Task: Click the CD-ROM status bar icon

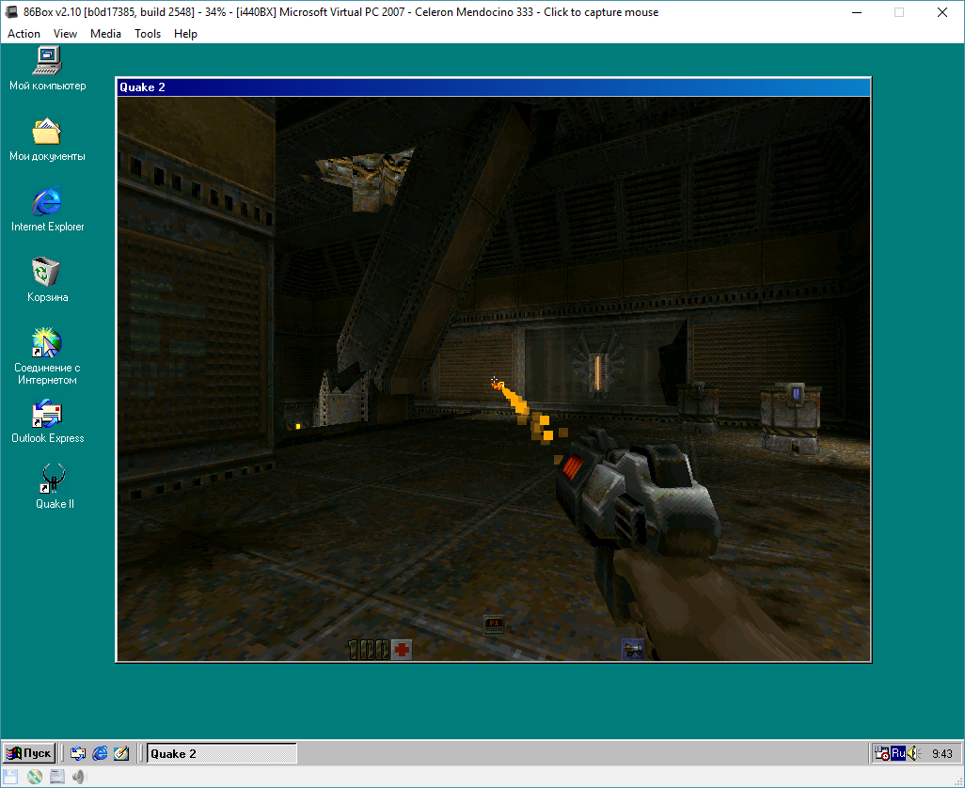Action: click(35, 777)
